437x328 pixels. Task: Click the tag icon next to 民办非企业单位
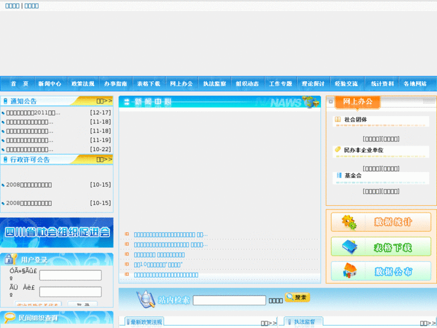[x=338, y=149]
